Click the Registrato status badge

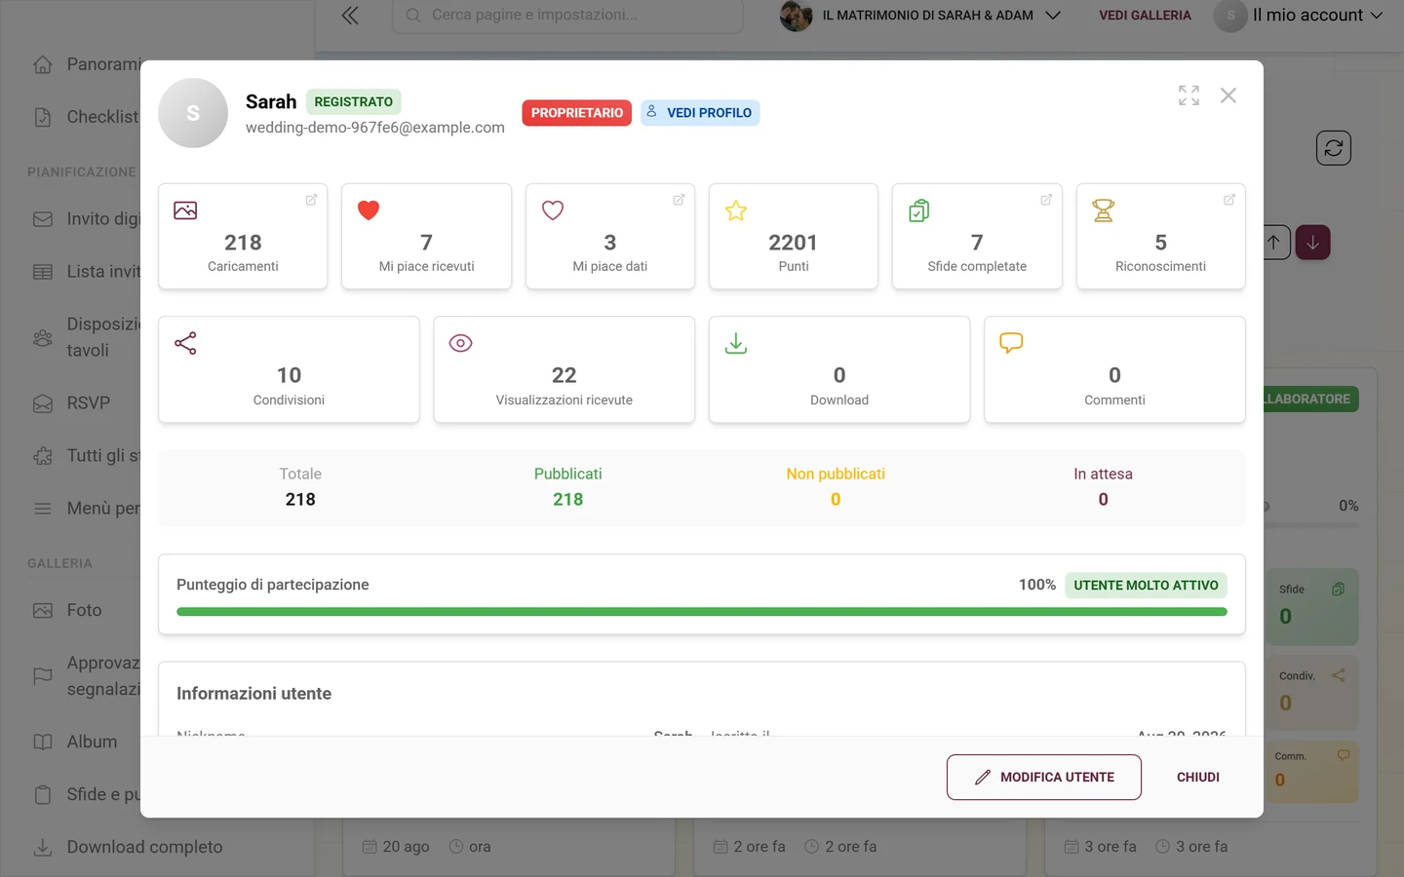point(354,101)
